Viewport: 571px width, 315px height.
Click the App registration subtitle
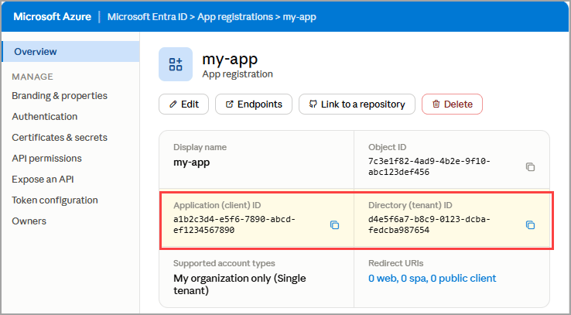click(238, 74)
